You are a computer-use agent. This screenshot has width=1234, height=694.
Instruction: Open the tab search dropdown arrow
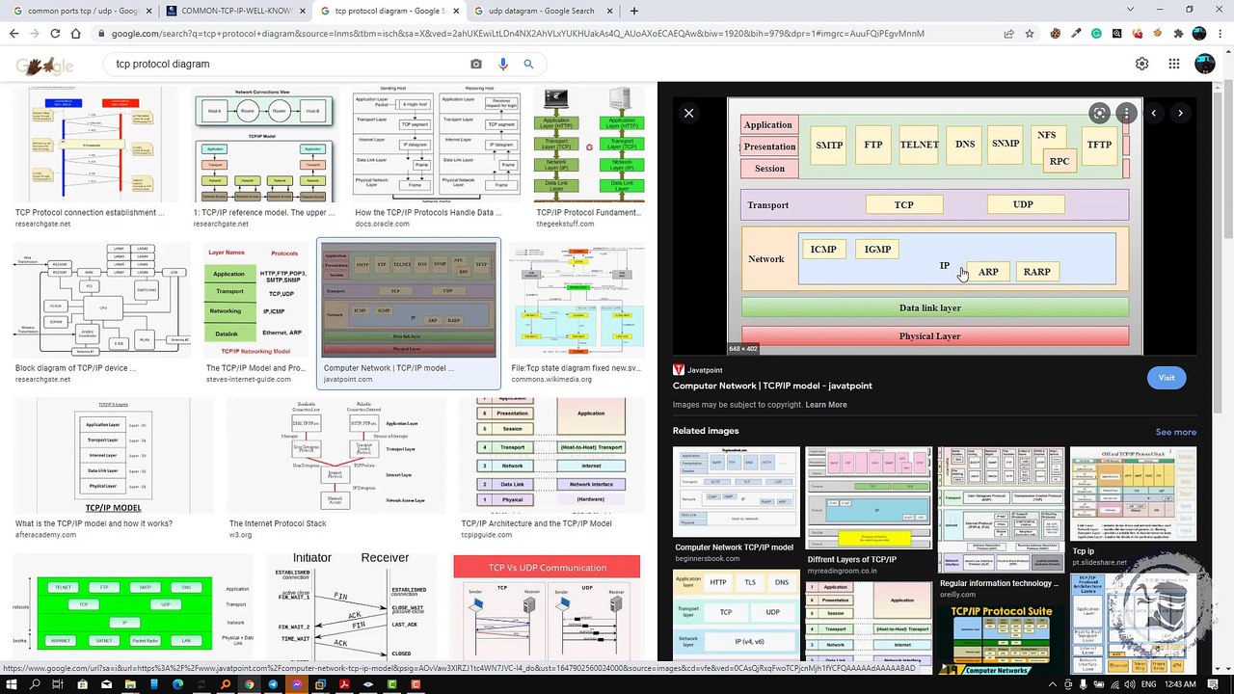coord(1130,11)
